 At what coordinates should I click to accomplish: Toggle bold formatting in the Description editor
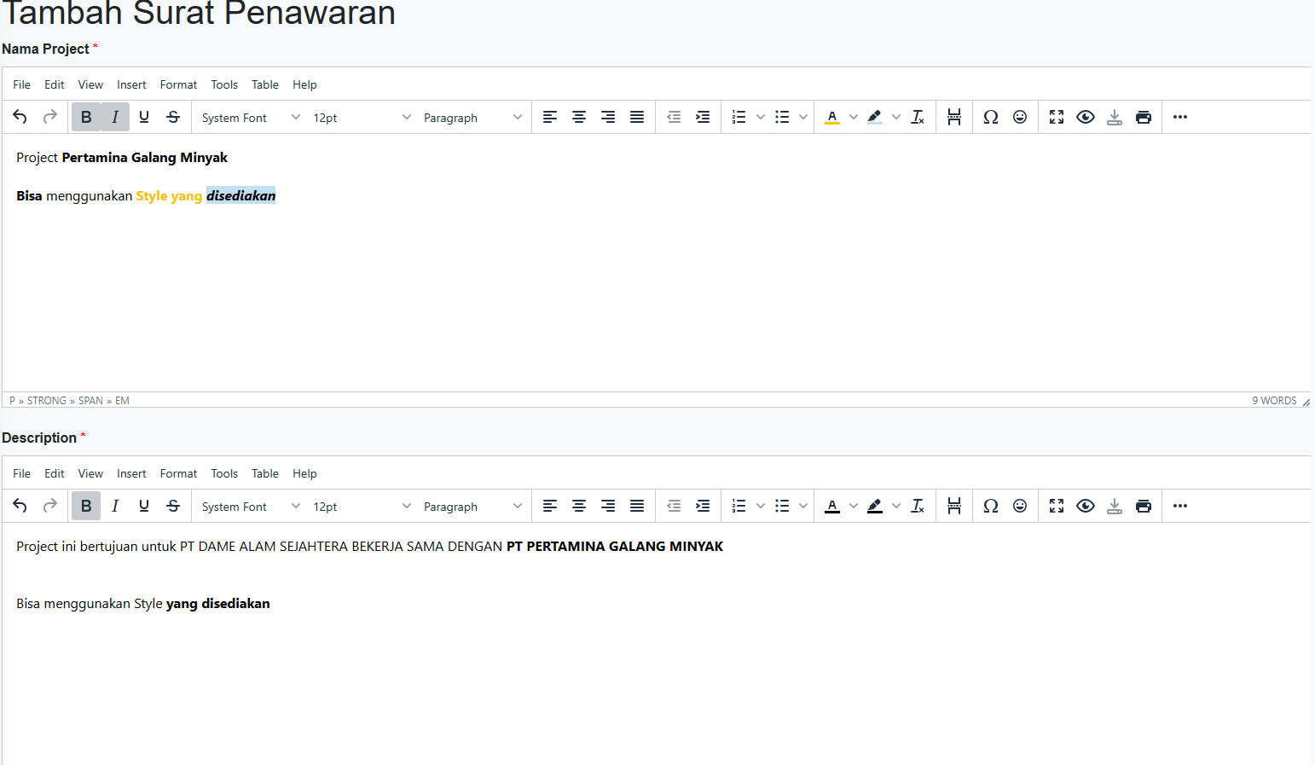86,506
